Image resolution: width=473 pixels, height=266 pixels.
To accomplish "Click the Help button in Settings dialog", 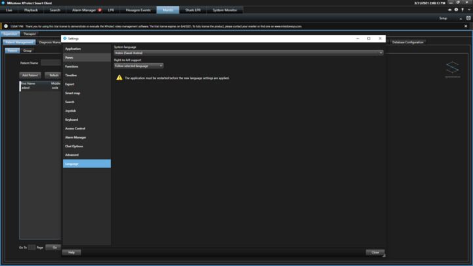I will pyautogui.click(x=72, y=252).
